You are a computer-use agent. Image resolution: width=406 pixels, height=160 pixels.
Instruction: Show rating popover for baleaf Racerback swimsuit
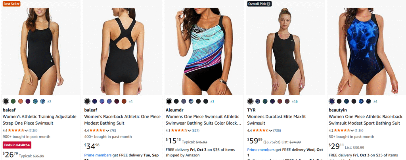108,130
